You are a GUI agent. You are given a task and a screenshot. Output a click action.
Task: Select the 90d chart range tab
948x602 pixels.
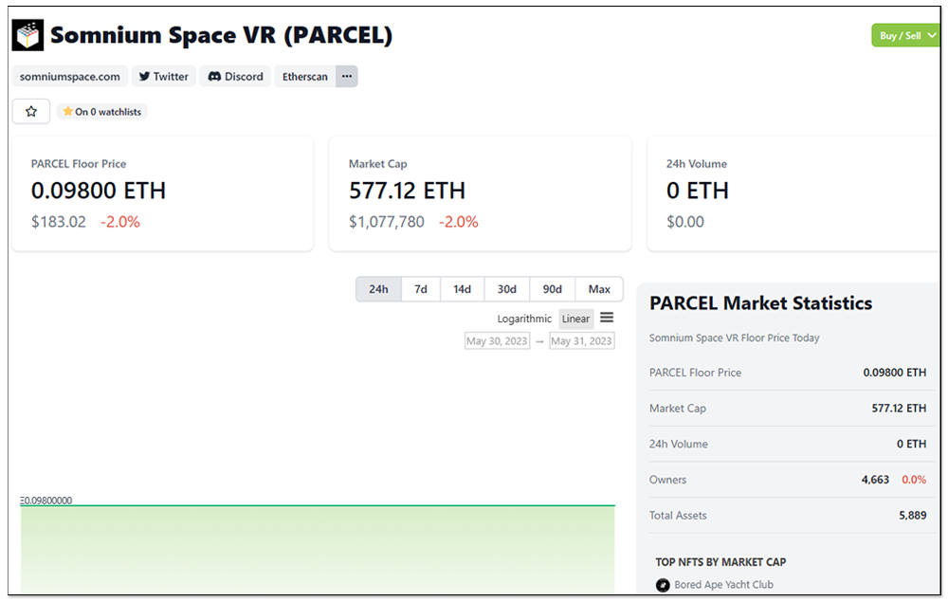pos(552,289)
